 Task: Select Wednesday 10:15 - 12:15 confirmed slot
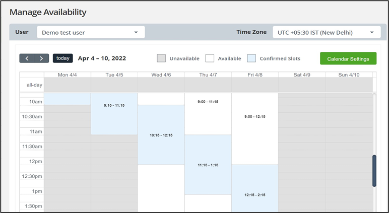161,135
